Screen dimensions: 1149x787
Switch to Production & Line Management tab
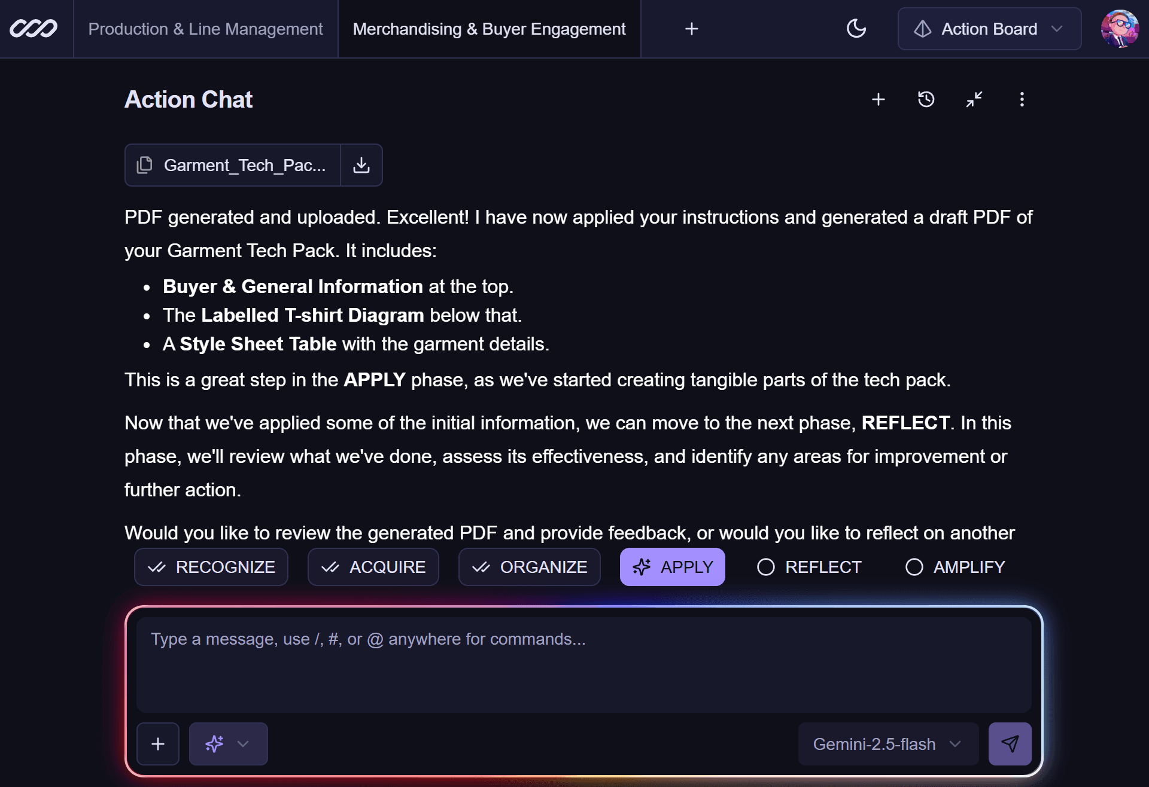click(205, 29)
